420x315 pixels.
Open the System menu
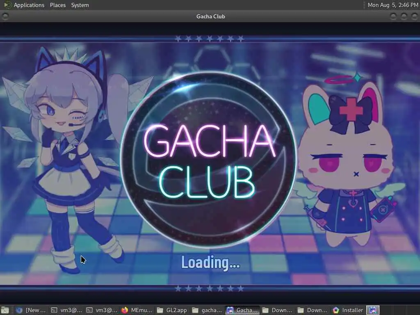(x=80, y=5)
